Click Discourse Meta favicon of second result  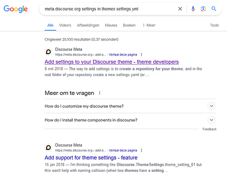coord(48,148)
